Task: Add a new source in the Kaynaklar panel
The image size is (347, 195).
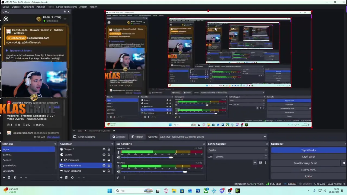Action: (x=61, y=177)
